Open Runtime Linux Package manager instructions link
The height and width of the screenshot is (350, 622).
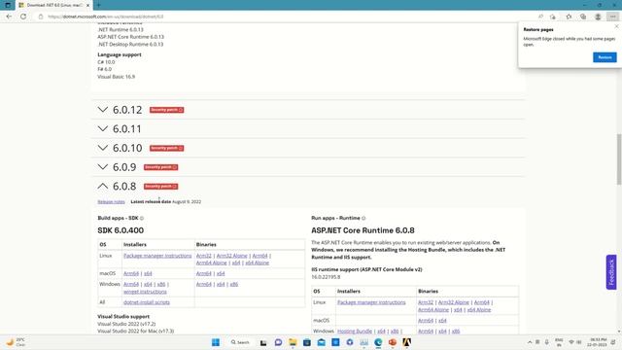(371, 302)
